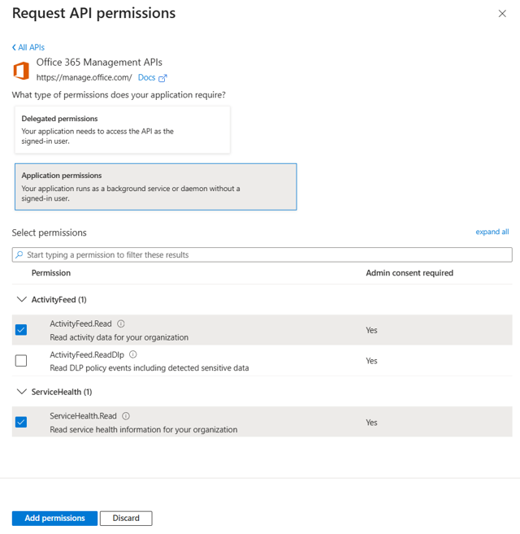Click info icon next to ActivityFeed.ReadDlp
This screenshot has width=520, height=534.
[x=133, y=354]
